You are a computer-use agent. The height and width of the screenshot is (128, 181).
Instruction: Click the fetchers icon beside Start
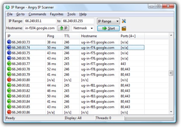[124, 28]
